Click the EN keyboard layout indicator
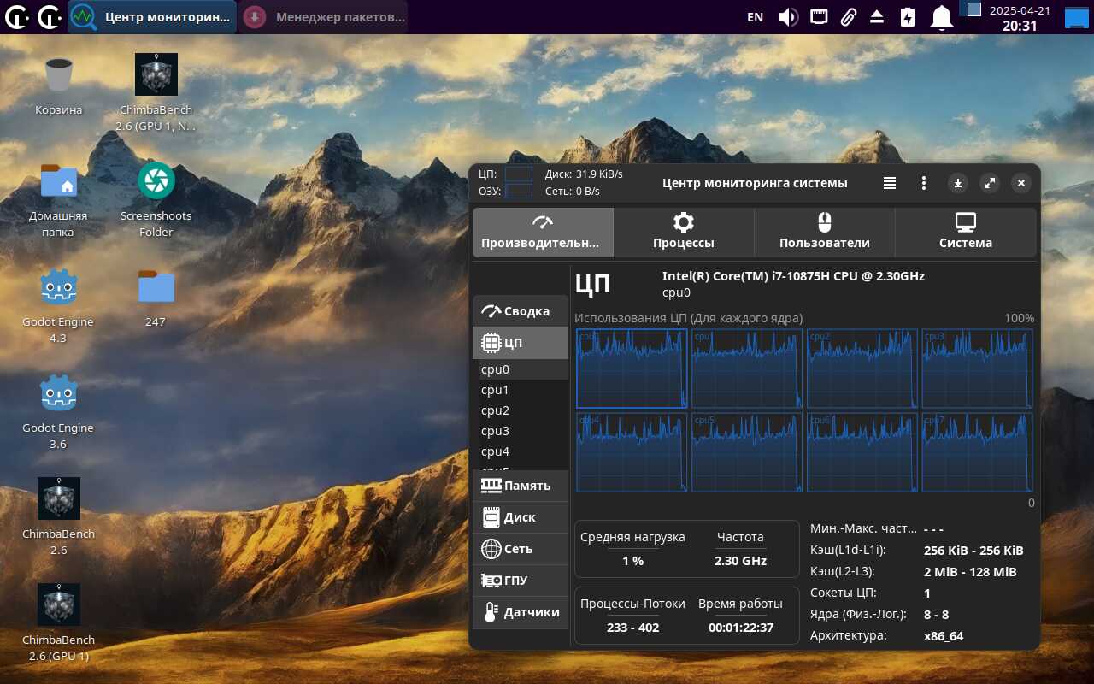 [755, 17]
